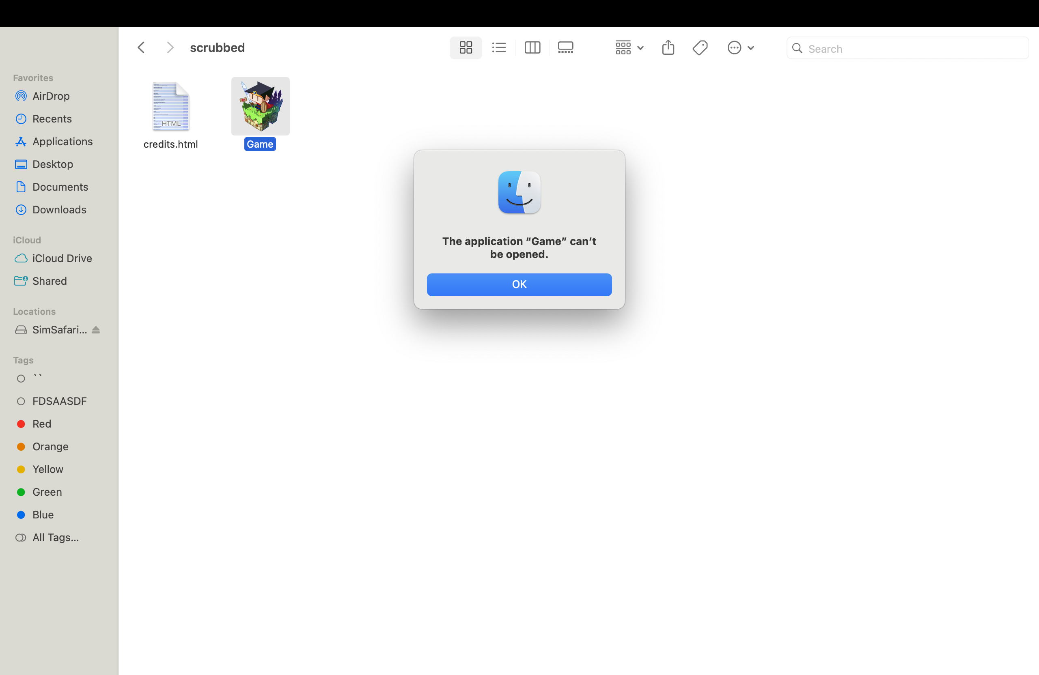Screen dimensions: 1039x675
Task: Open the Action ellipsis menu
Action: coord(740,47)
